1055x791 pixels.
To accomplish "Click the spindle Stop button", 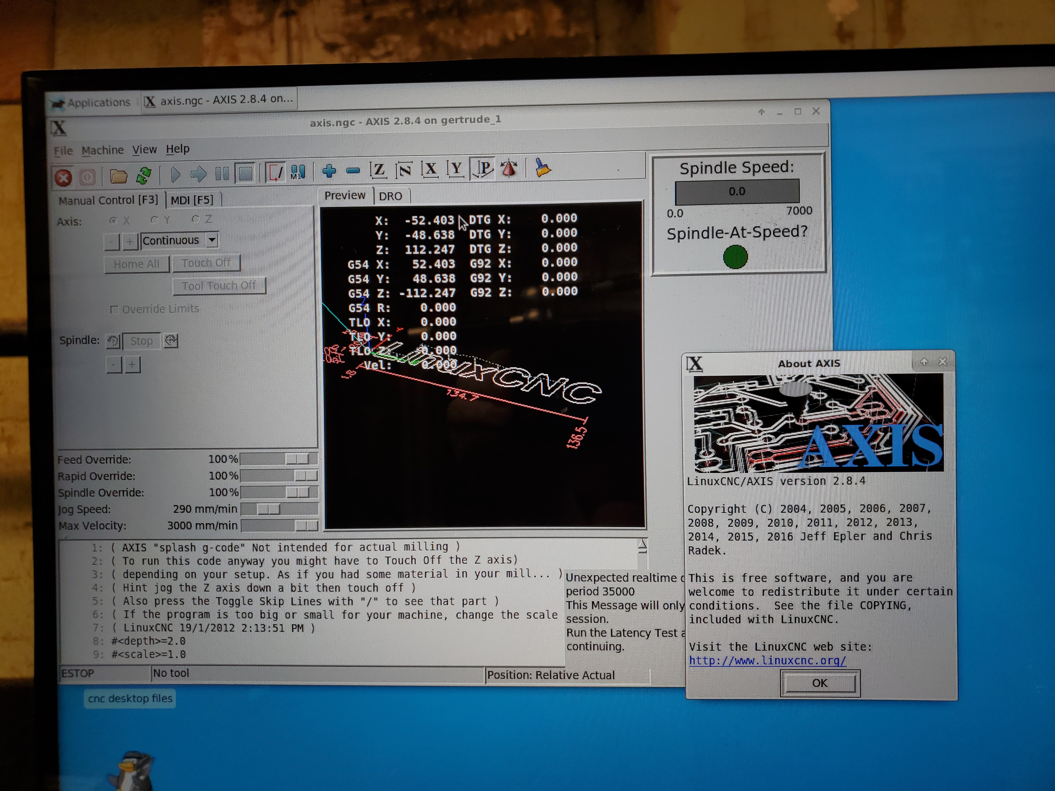I will pos(142,341).
